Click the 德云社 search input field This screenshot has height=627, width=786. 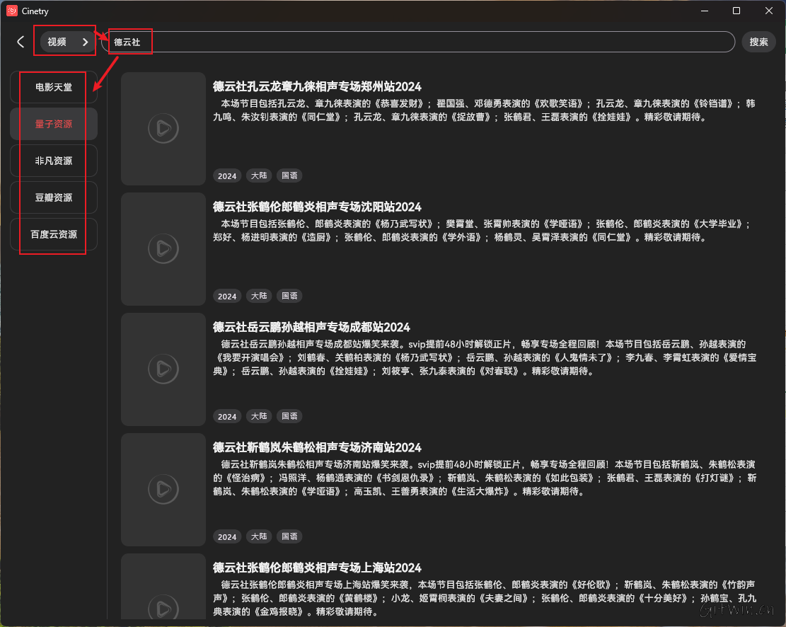tap(417, 42)
